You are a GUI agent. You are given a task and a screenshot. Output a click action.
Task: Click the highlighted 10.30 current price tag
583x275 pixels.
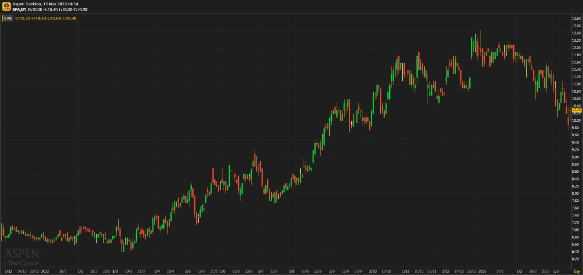tap(577, 110)
